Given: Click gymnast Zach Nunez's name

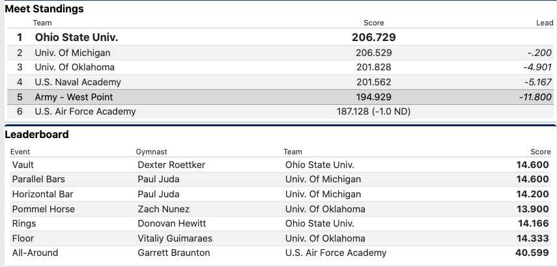Looking at the screenshot, I should coord(164,209).
